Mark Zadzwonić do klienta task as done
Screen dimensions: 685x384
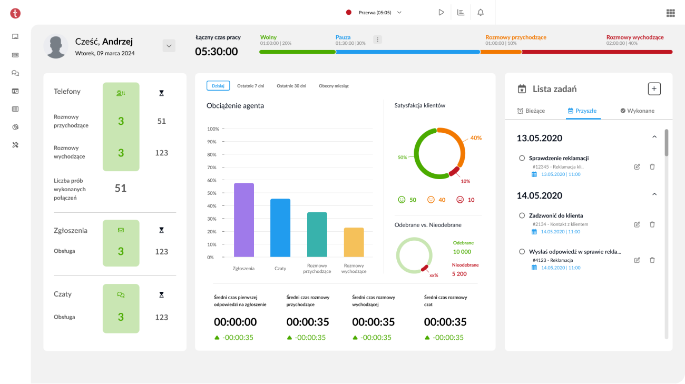pyautogui.click(x=522, y=215)
